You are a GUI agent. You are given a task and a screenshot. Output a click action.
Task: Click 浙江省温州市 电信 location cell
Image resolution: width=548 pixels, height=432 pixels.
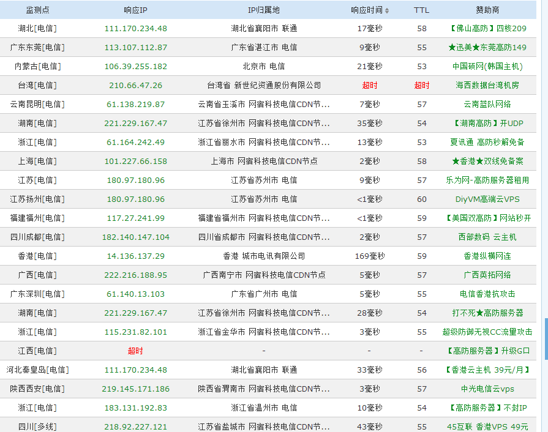(264, 408)
